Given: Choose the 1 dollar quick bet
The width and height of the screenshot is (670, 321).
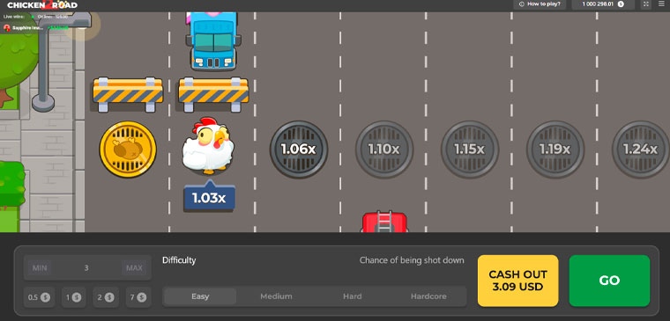Looking at the screenshot, I should tap(73, 297).
